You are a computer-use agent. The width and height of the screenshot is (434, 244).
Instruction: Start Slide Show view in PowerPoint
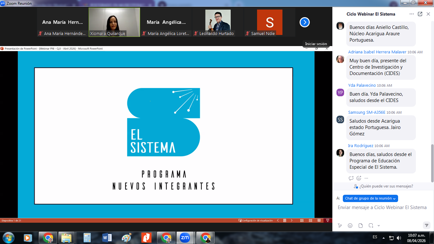point(328,220)
